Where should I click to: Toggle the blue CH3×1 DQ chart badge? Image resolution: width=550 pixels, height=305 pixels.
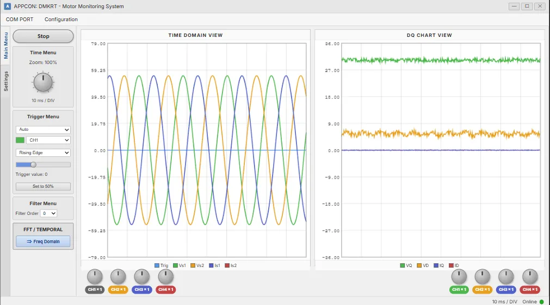(506, 290)
